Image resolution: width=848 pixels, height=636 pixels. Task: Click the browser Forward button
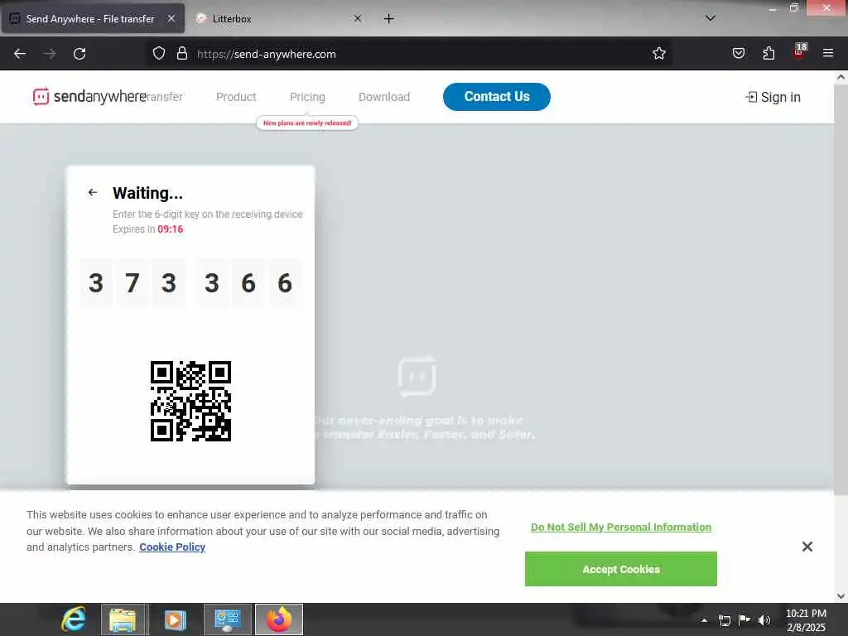click(50, 54)
